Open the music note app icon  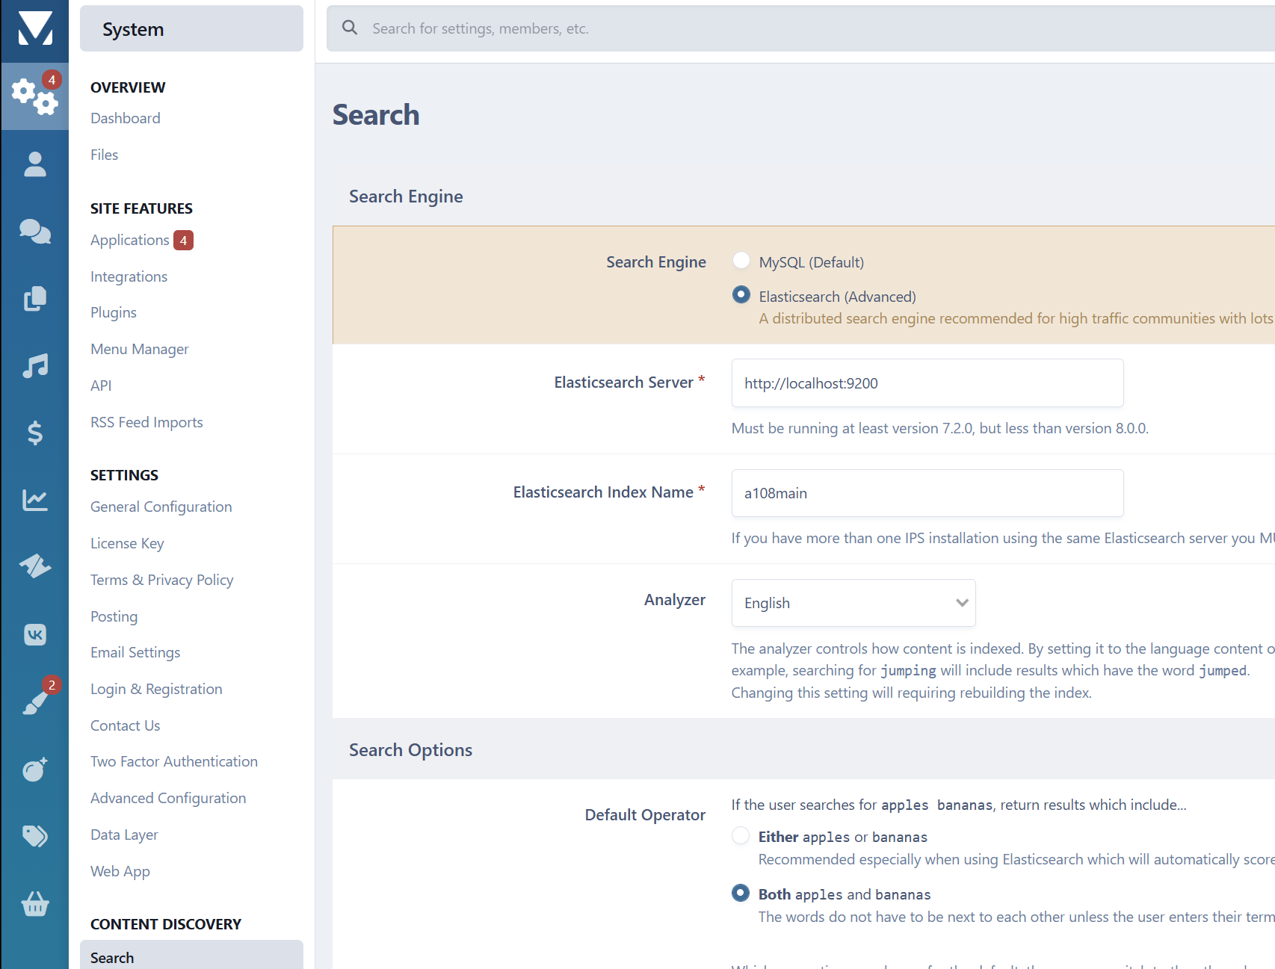pyautogui.click(x=34, y=365)
